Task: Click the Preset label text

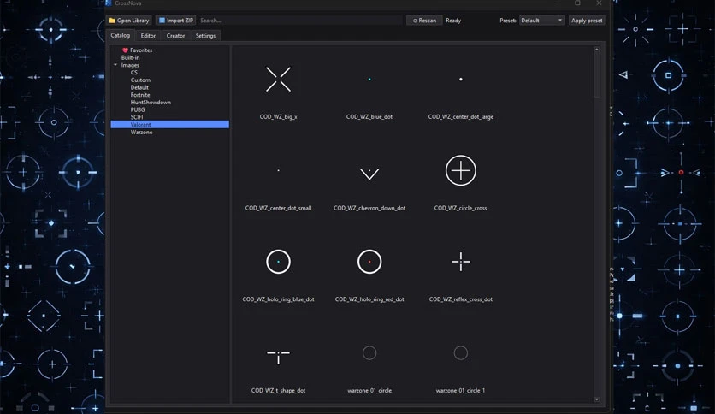Action: pos(507,21)
